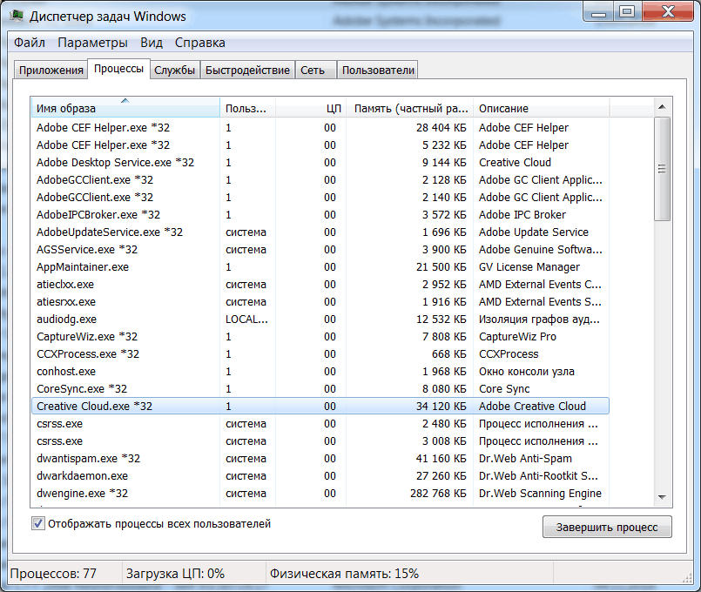The image size is (701, 592).
Task: Sort by Имя образа column header
Action: 125,108
